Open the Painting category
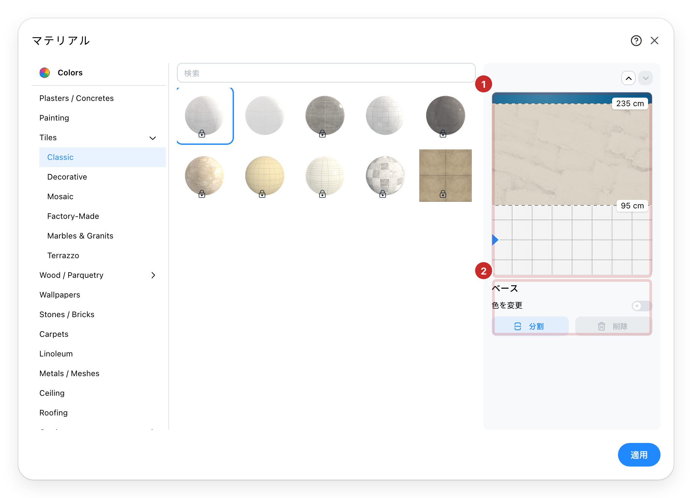The image size is (692, 498). click(x=54, y=118)
